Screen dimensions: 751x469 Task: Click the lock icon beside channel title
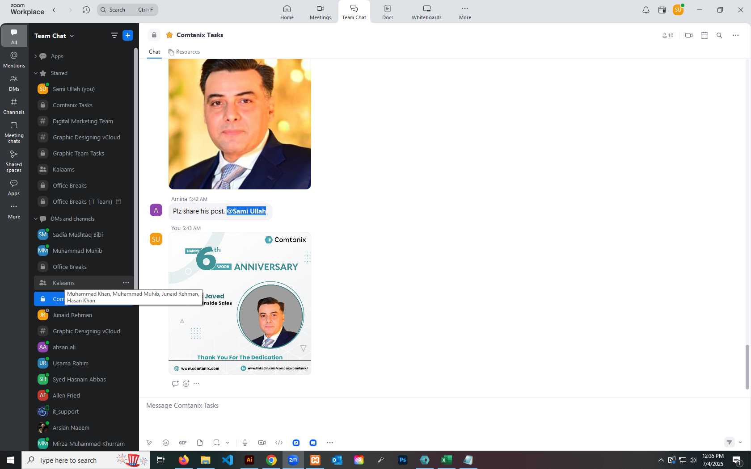(x=154, y=35)
